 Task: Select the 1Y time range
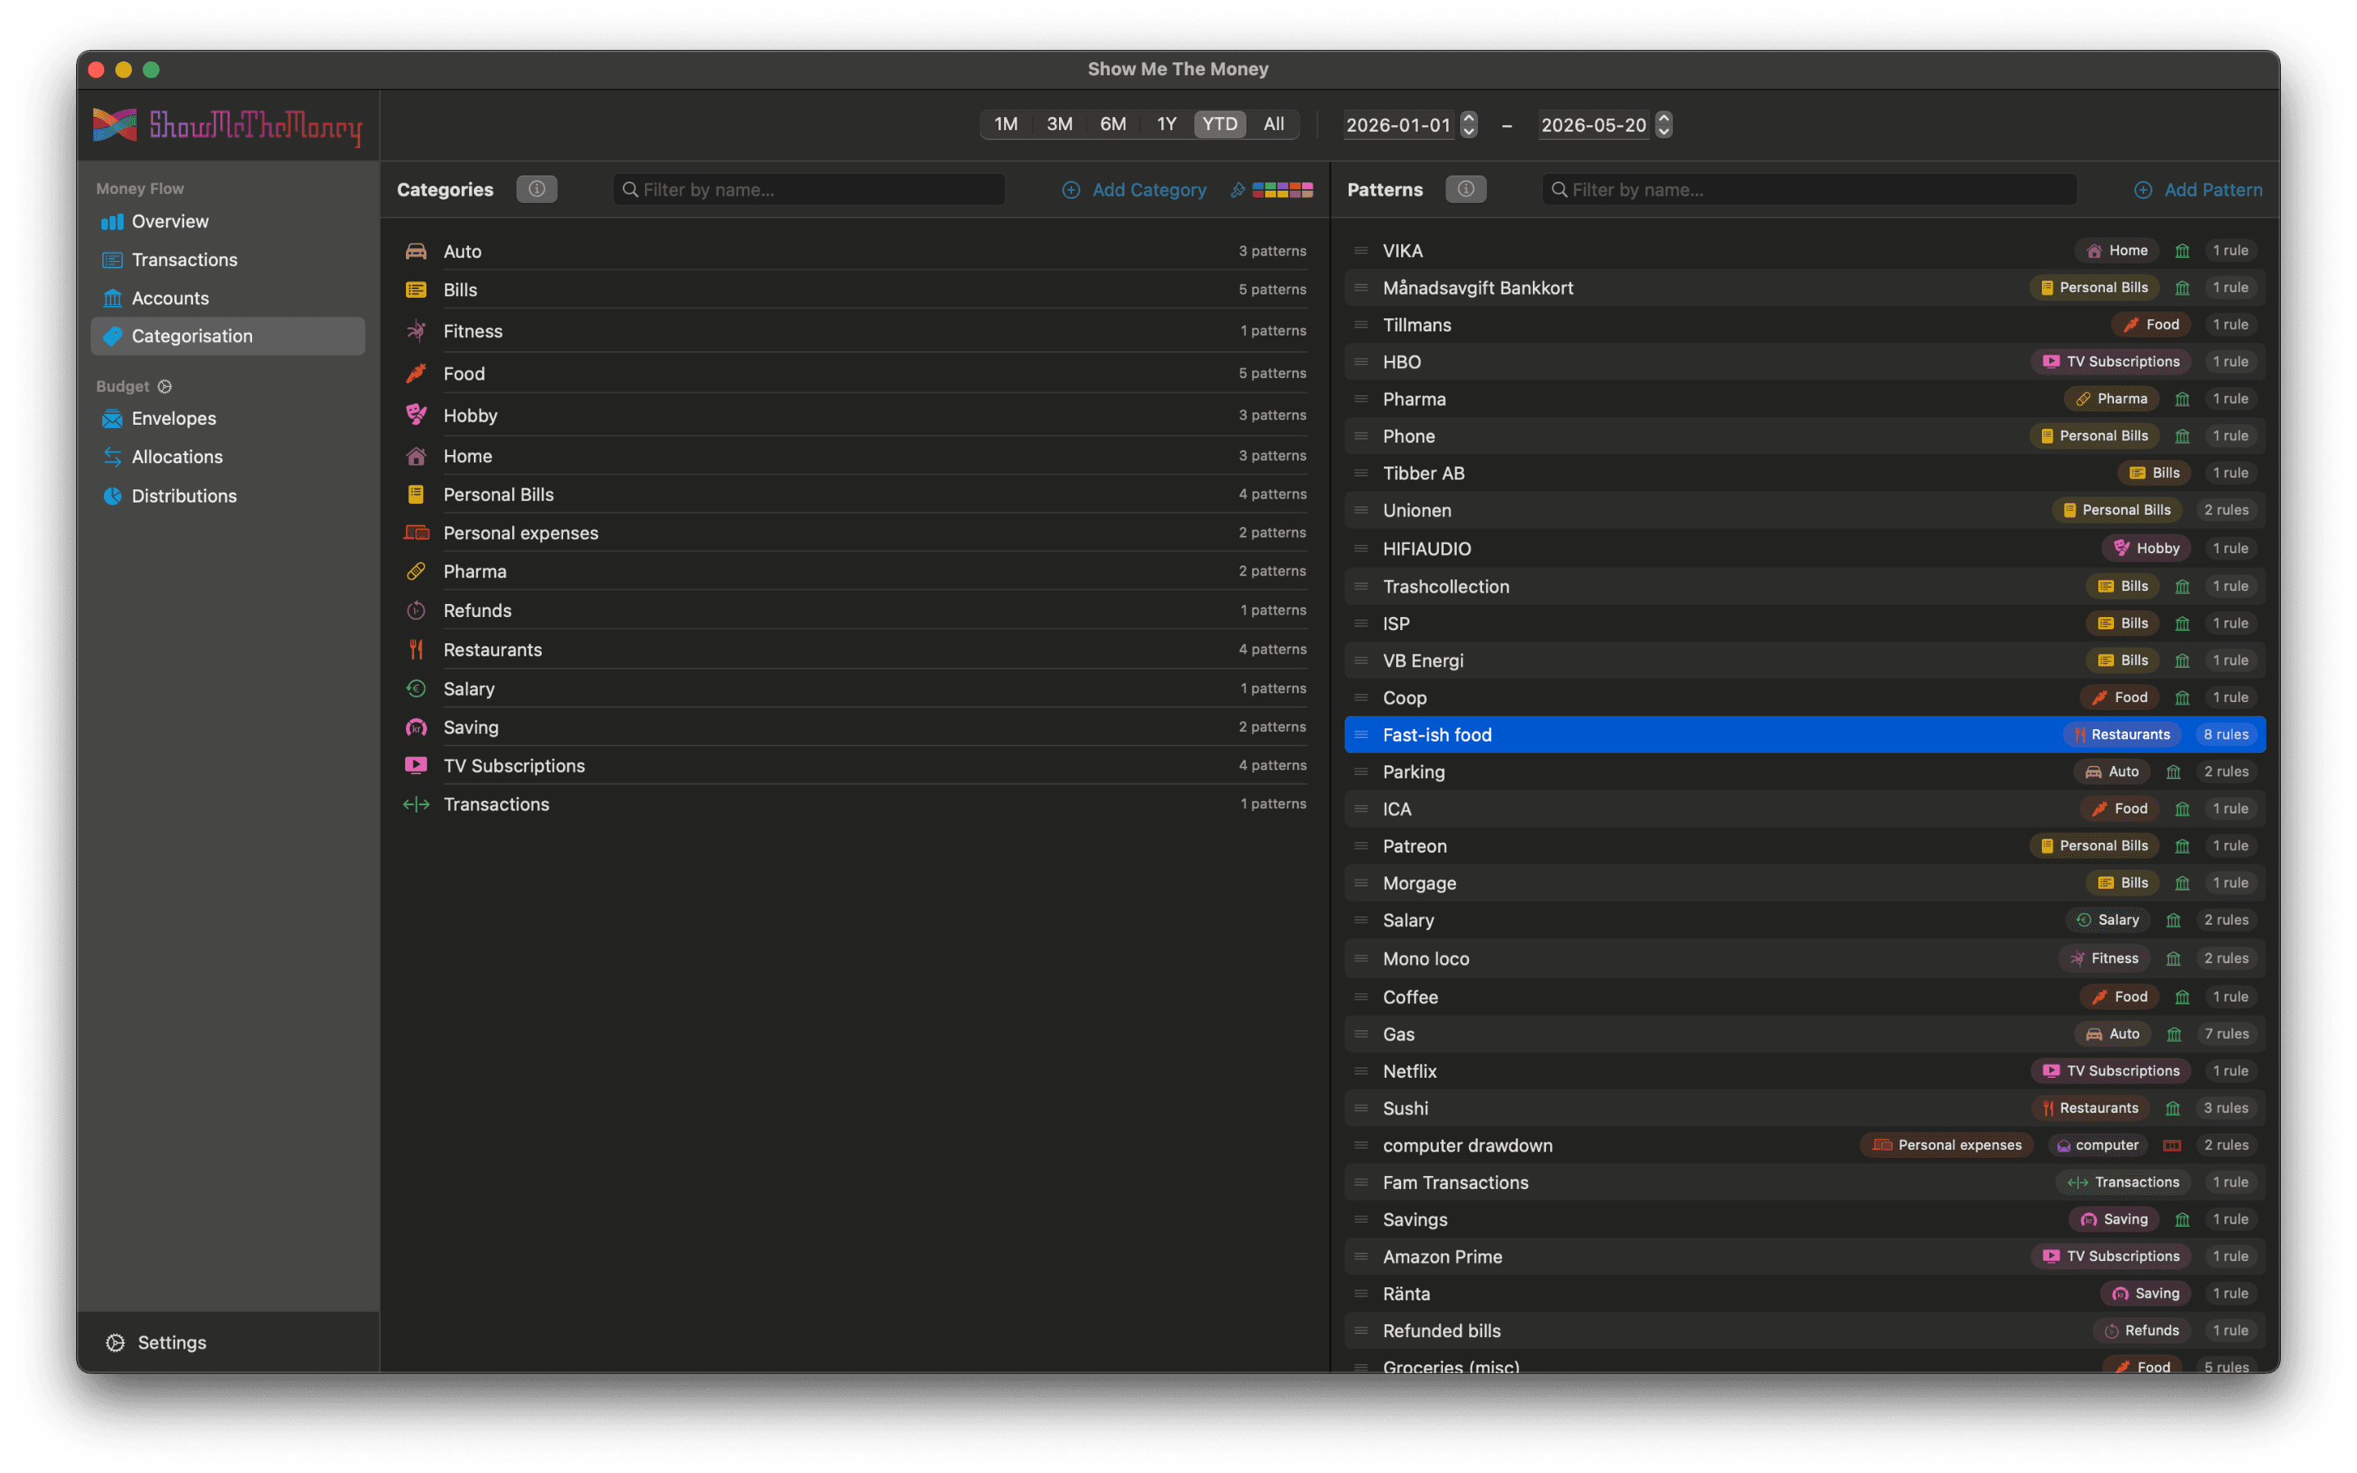pos(1166,124)
